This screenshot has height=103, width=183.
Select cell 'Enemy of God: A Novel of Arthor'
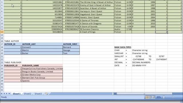(97, 5)
